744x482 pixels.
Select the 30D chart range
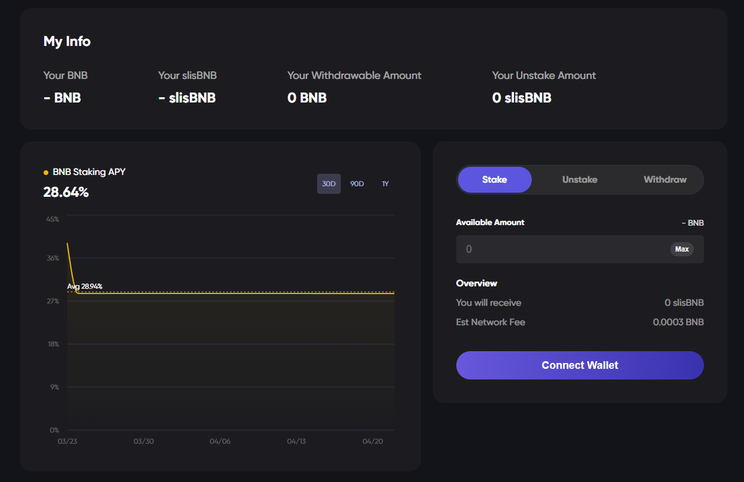pos(329,184)
